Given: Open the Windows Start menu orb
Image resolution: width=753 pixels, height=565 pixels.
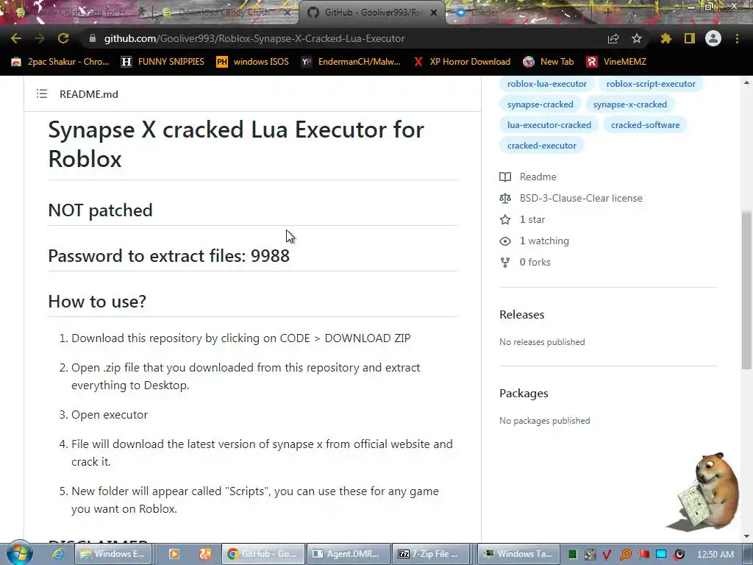Looking at the screenshot, I should (20, 553).
